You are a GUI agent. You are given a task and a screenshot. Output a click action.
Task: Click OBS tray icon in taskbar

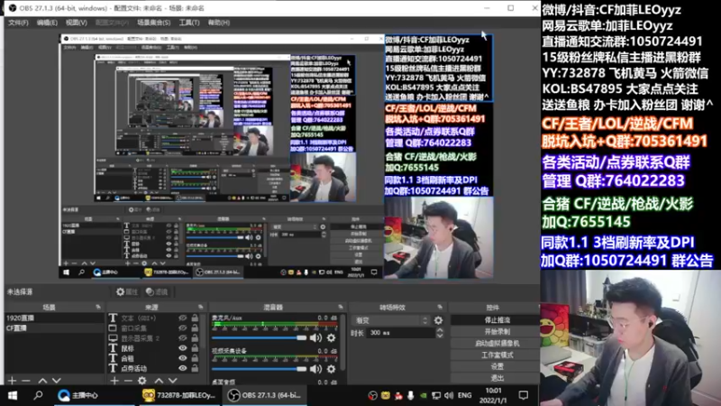pyautogui.click(x=372, y=395)
